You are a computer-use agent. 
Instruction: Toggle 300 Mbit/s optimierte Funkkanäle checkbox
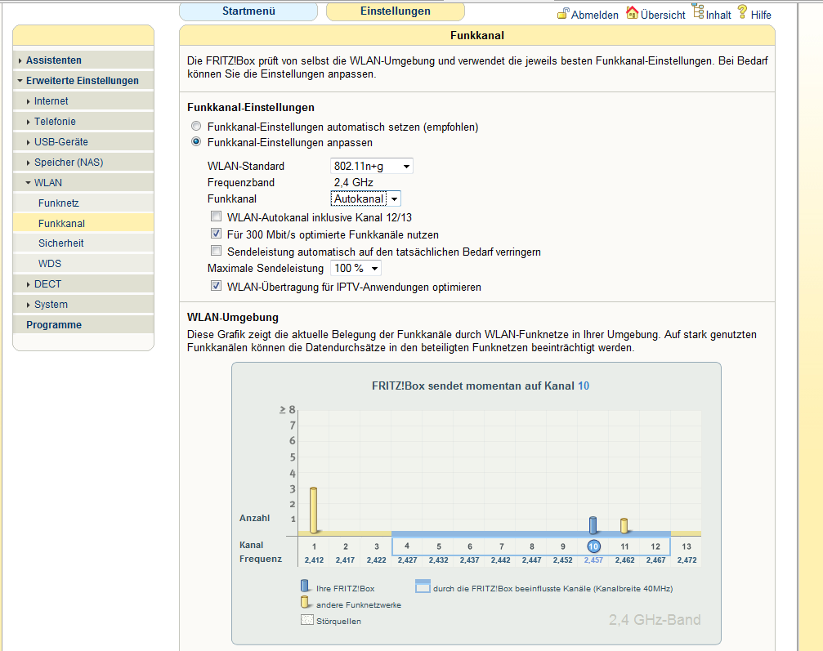(x=217, y=234)
